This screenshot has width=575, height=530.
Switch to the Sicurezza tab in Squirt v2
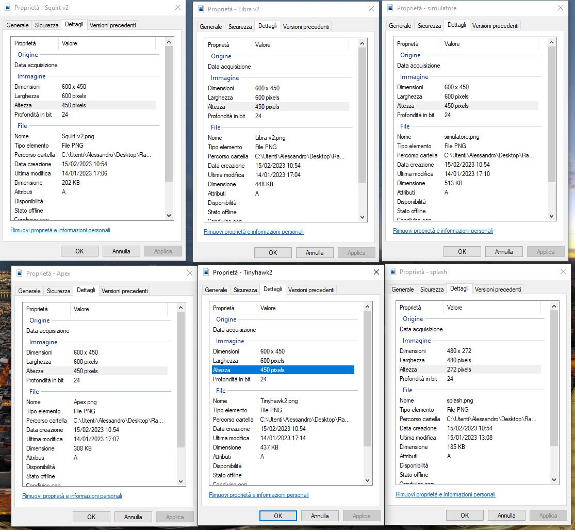[46, 25]
